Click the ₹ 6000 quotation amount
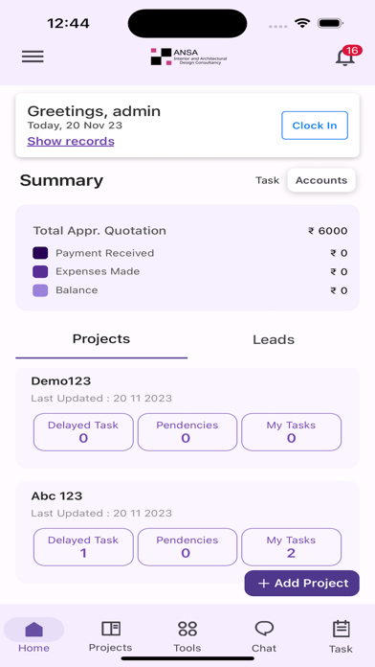The width and height of the screenshot is (375, 667). (328, 231)
